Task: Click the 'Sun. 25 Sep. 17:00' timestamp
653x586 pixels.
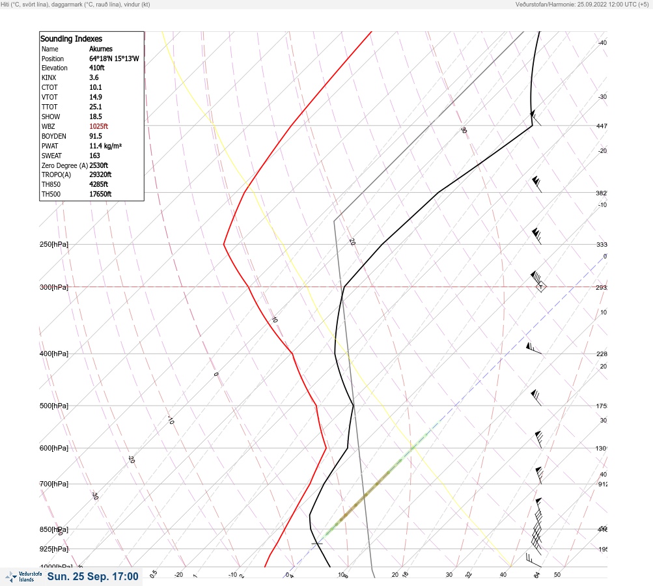Action: tap(92, 576)
